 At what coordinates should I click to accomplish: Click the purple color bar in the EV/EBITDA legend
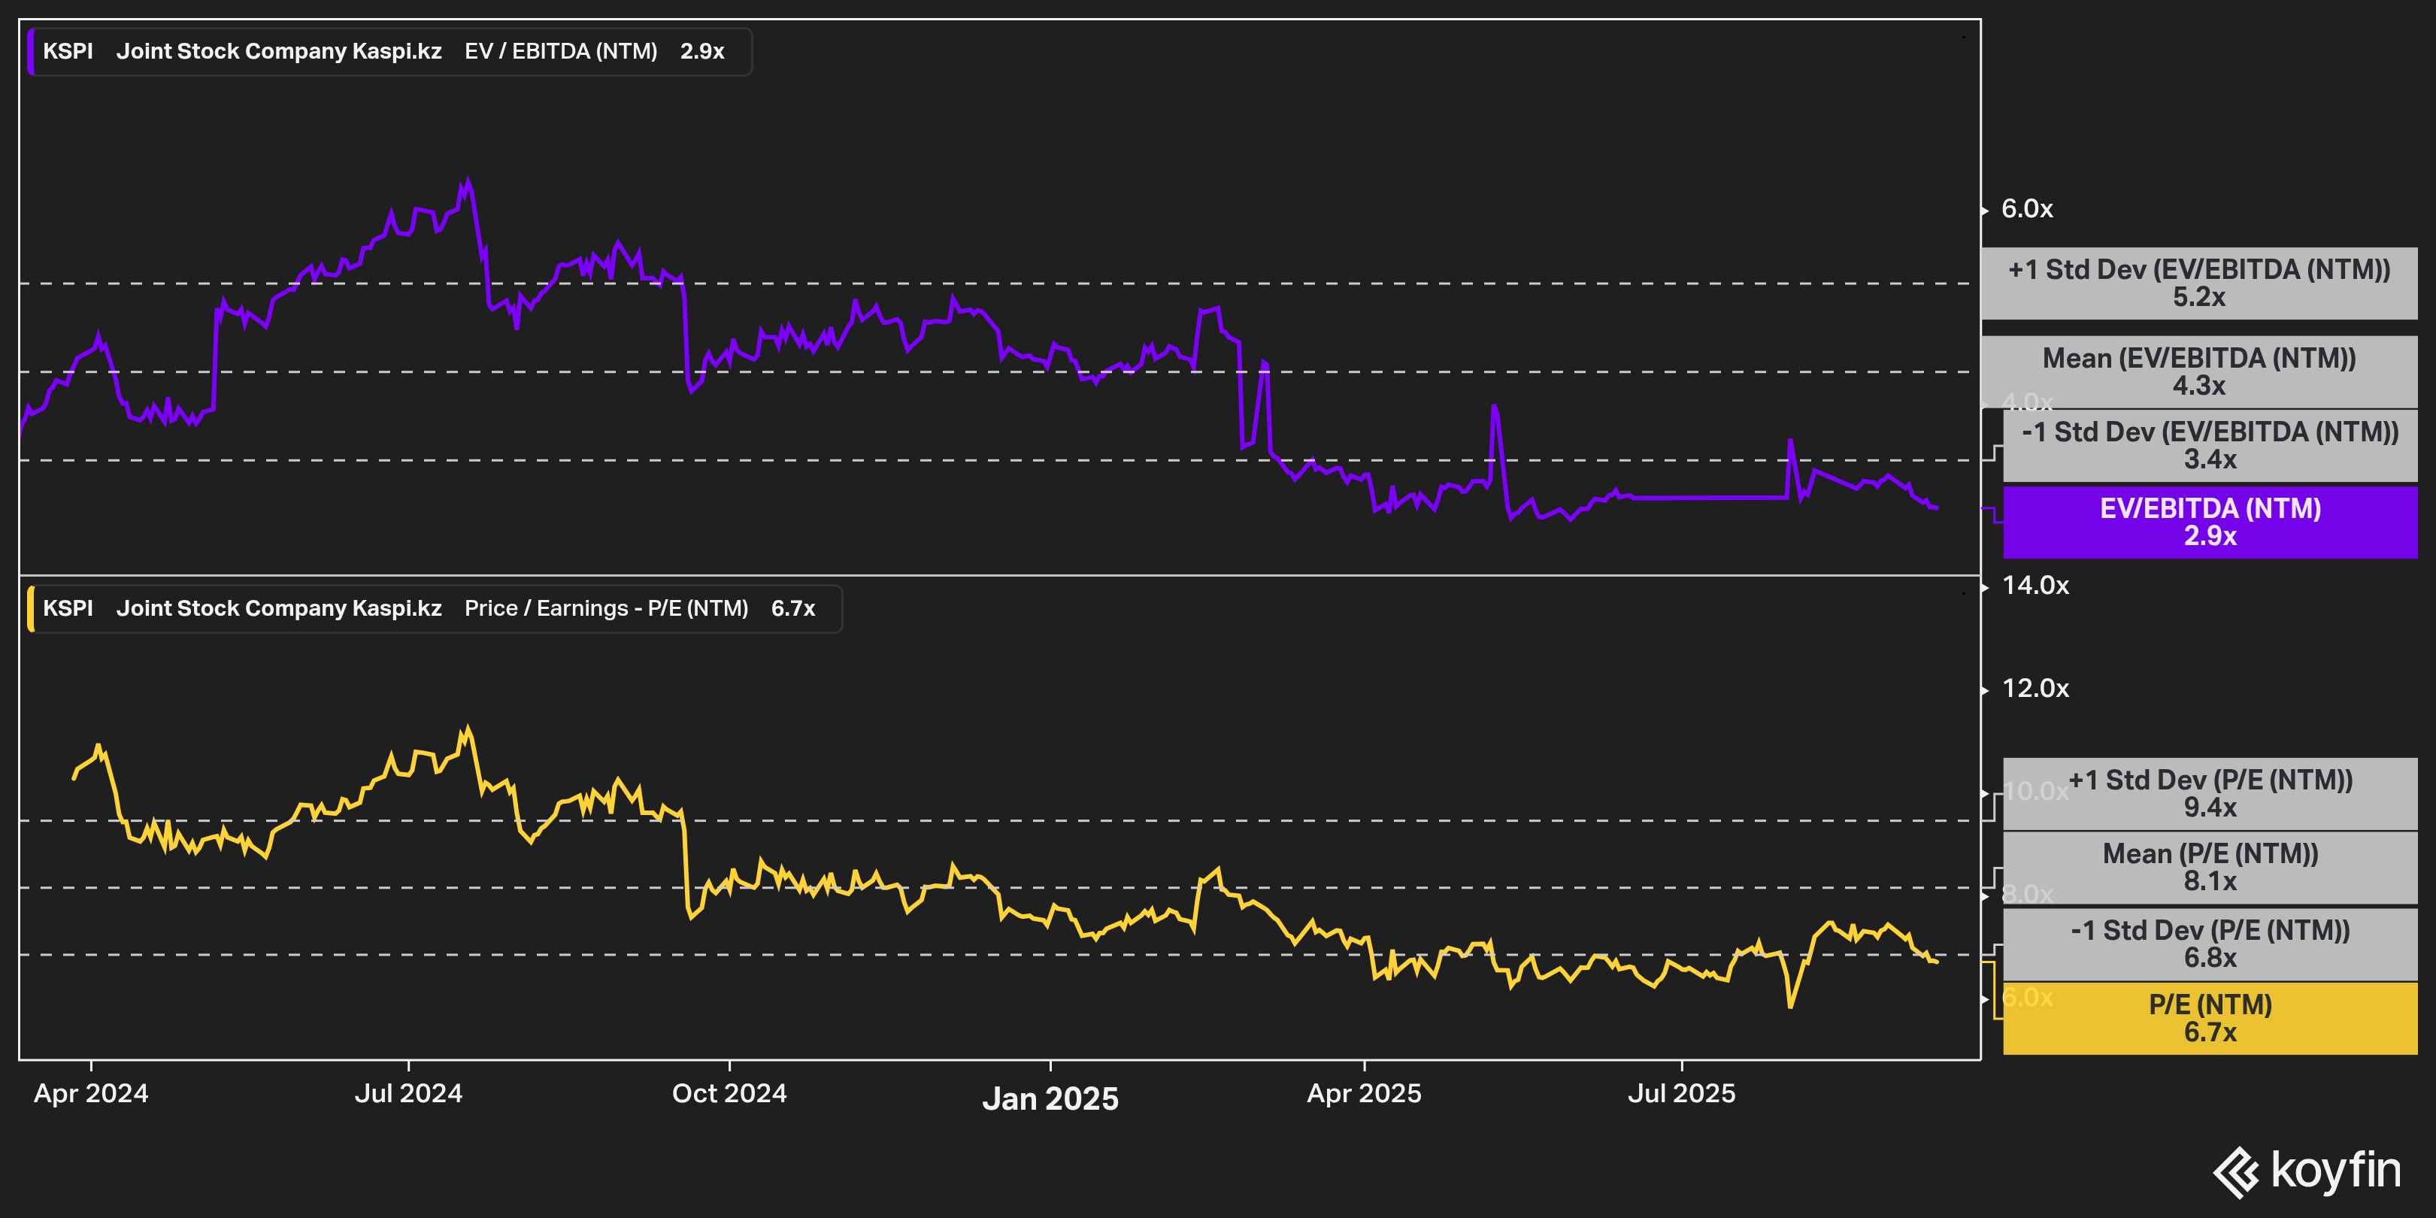[32, 52]
